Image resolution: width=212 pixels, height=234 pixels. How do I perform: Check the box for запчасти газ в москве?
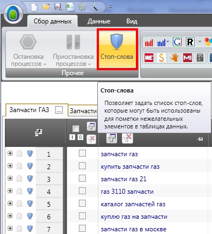click(x=82, y=229)
